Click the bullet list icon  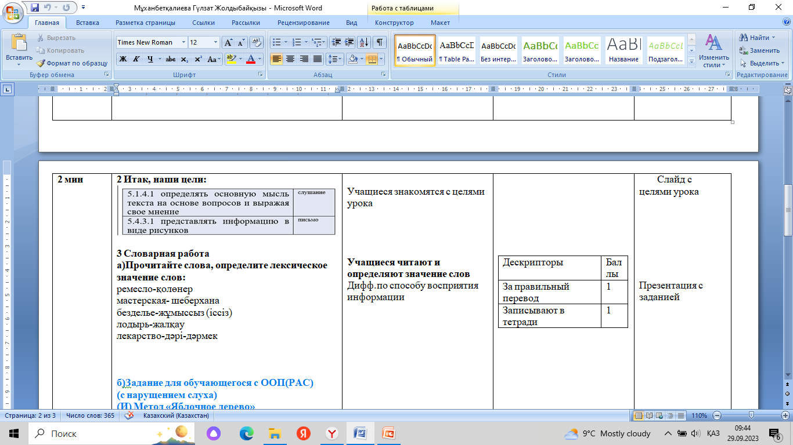pyautogui.click(x=277, y=42)
